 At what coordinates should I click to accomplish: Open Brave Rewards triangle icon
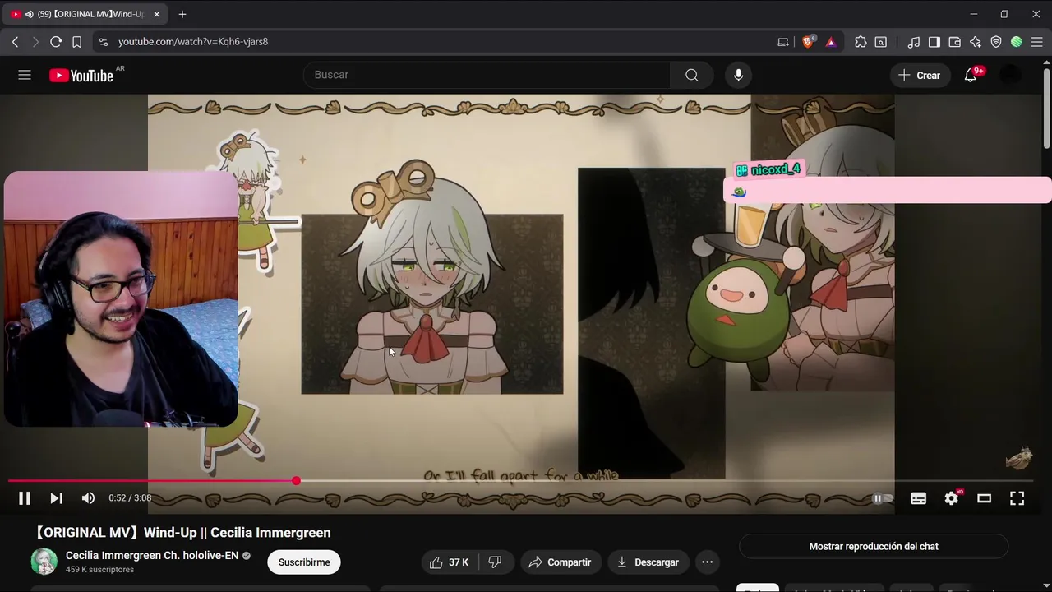tap(831, 42)
